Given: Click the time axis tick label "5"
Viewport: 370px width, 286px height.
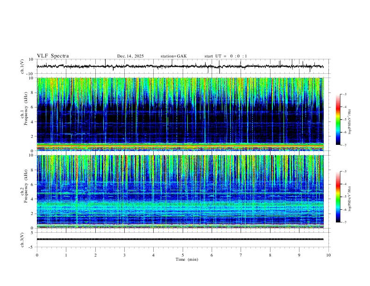Looking at the screenshot, I should tap(183, 255).
